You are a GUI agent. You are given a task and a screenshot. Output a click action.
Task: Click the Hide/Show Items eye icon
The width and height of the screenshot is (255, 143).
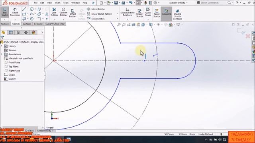click(158, 25)
